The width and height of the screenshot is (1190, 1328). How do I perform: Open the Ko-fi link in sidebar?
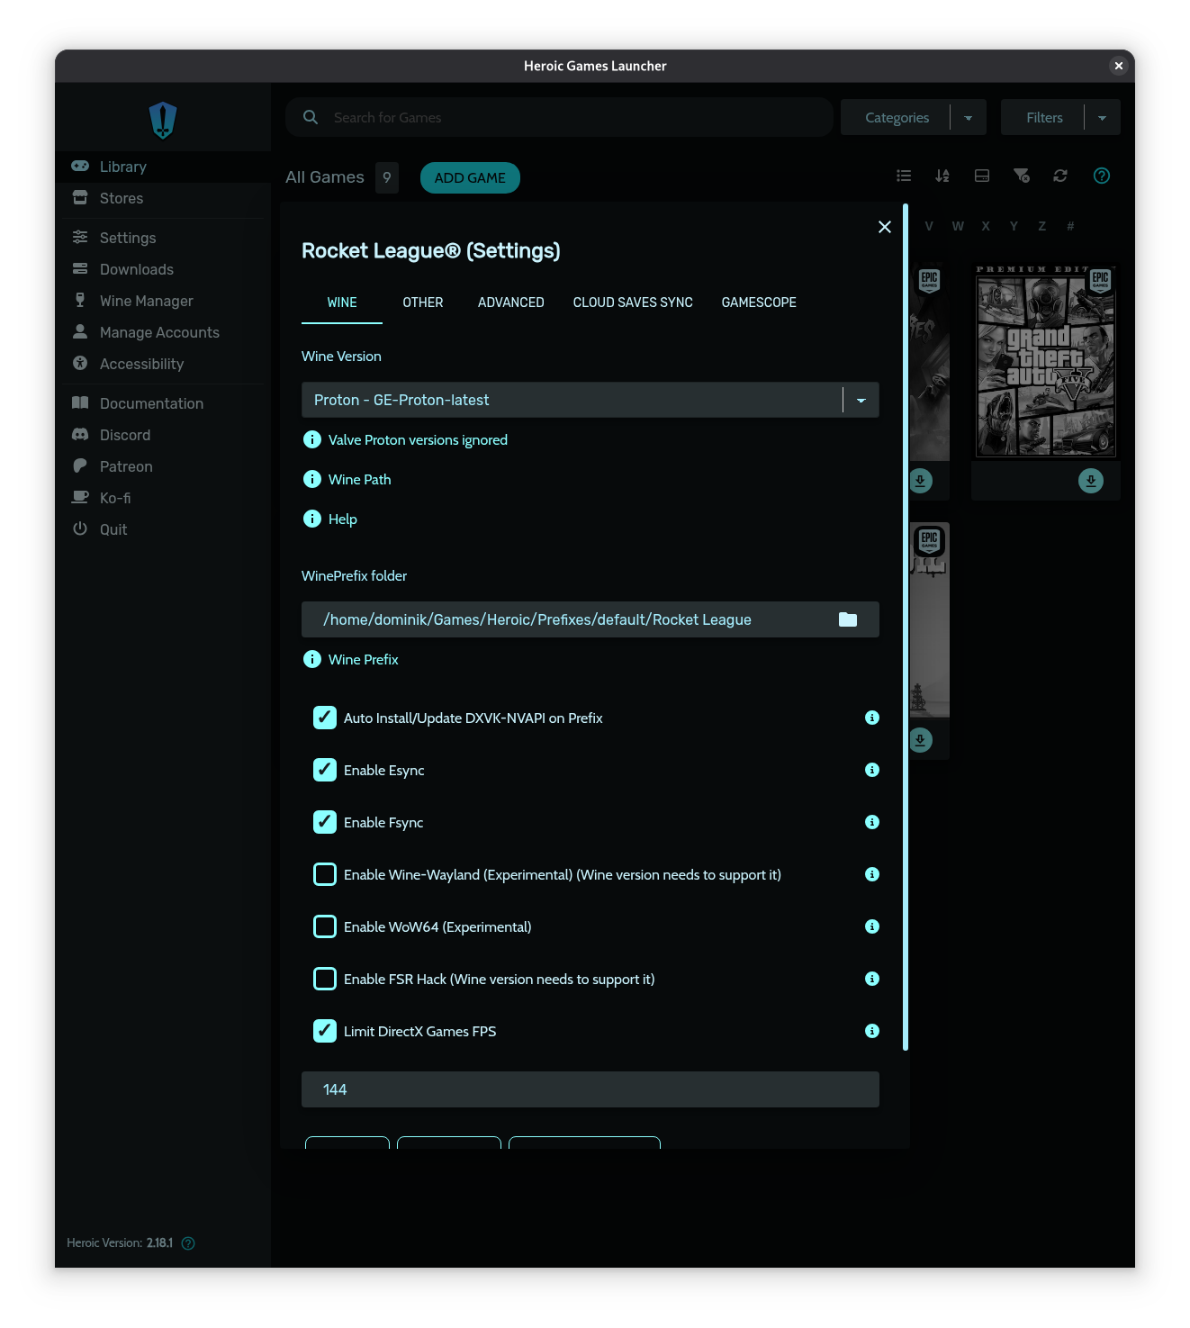pyautogui.click(x=163, y=498)
